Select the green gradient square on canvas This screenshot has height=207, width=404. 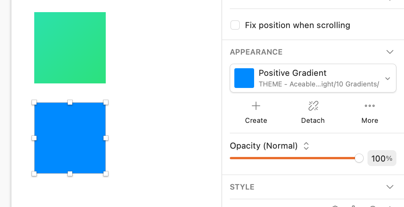click(x=70, y=48)
